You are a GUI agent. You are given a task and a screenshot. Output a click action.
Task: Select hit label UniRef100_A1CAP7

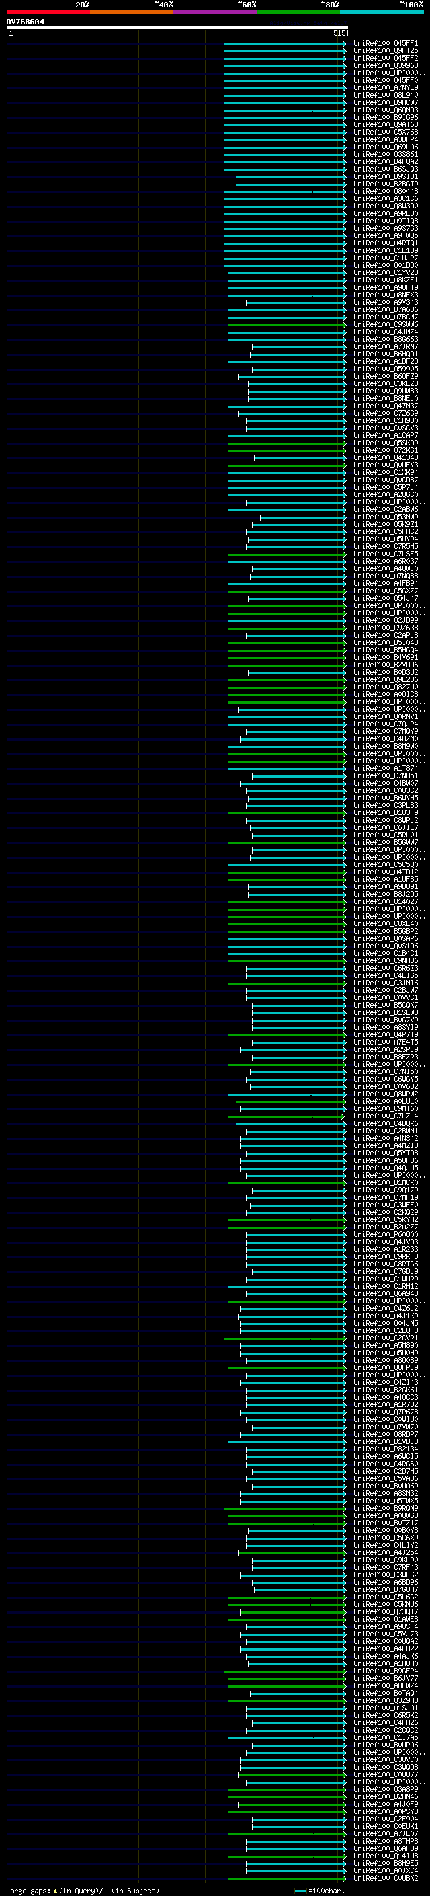click(x=385, y=436)
